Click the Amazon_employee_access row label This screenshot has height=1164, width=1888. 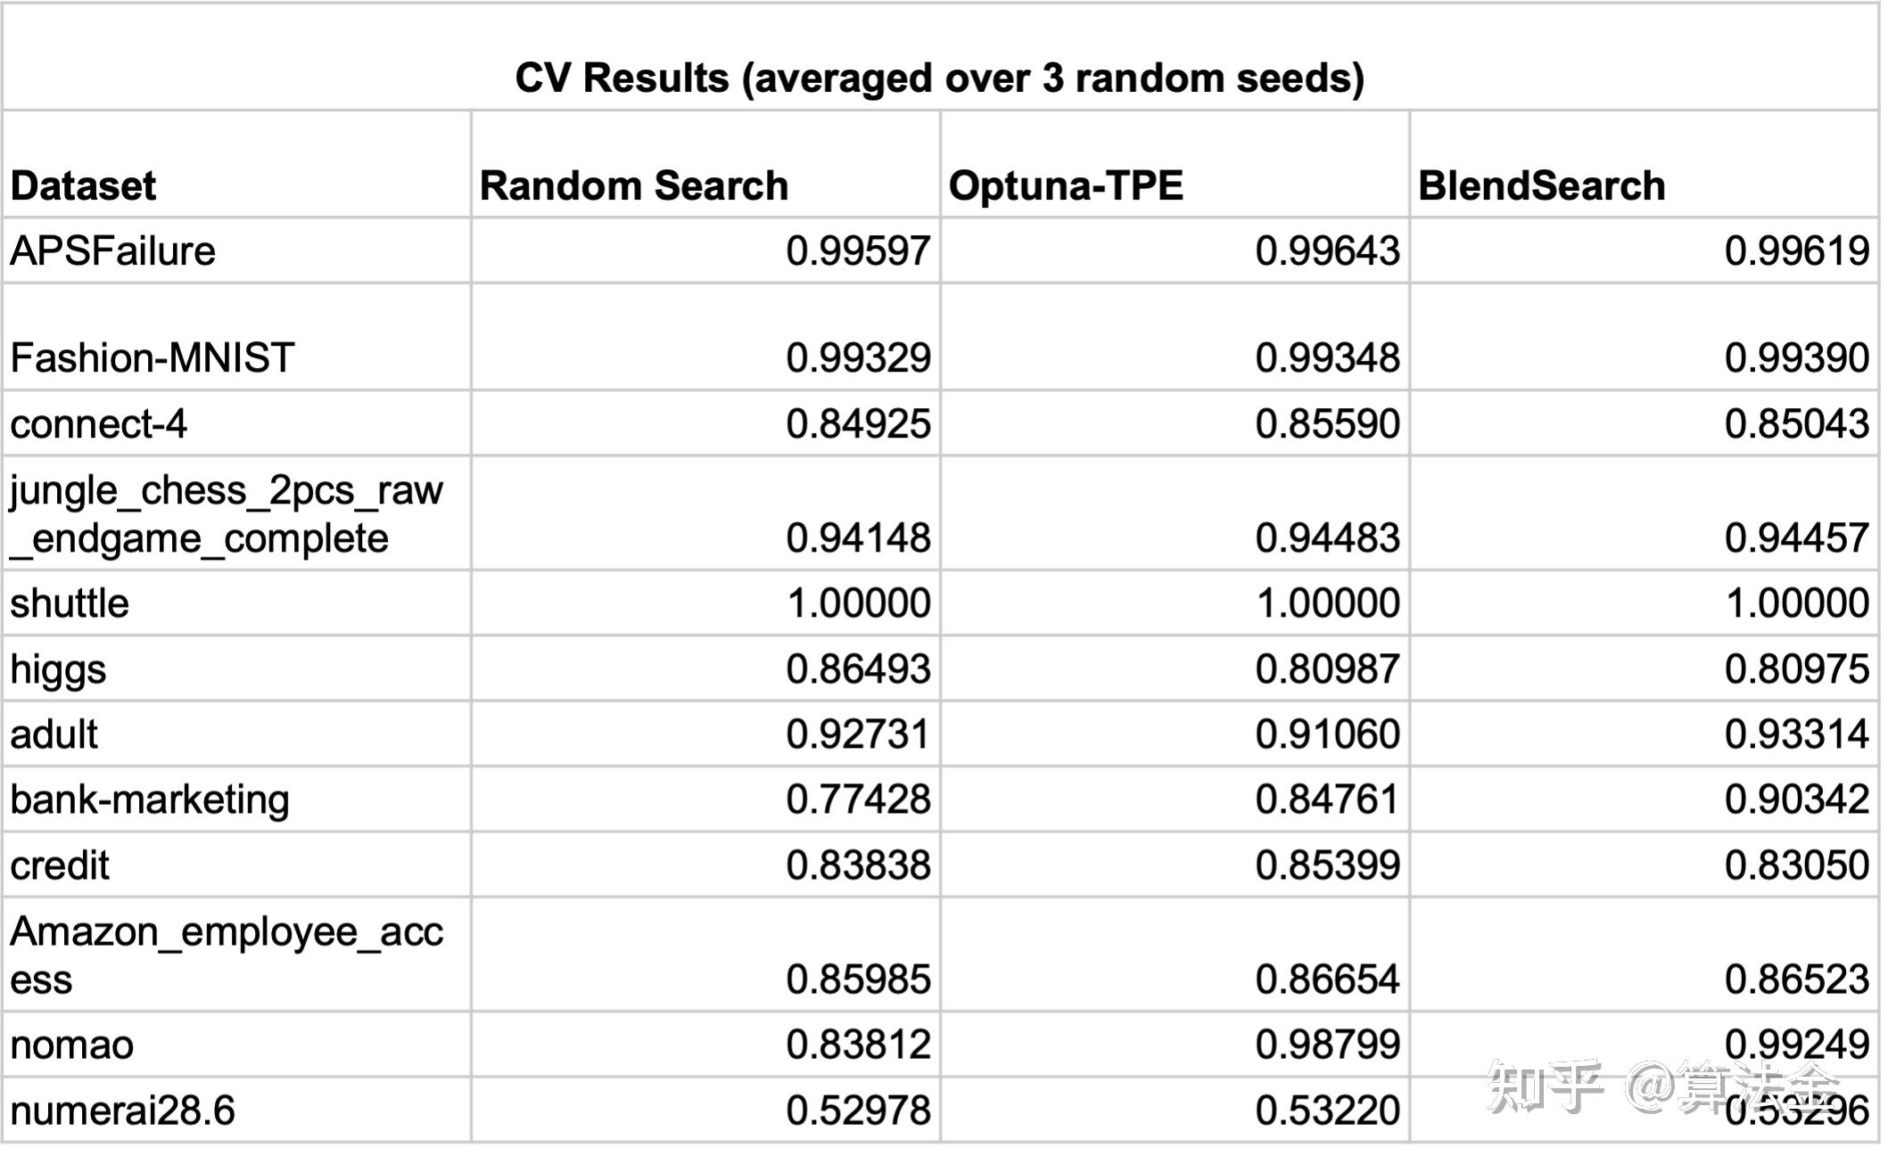pyautogui.click(x=227, y=955)
